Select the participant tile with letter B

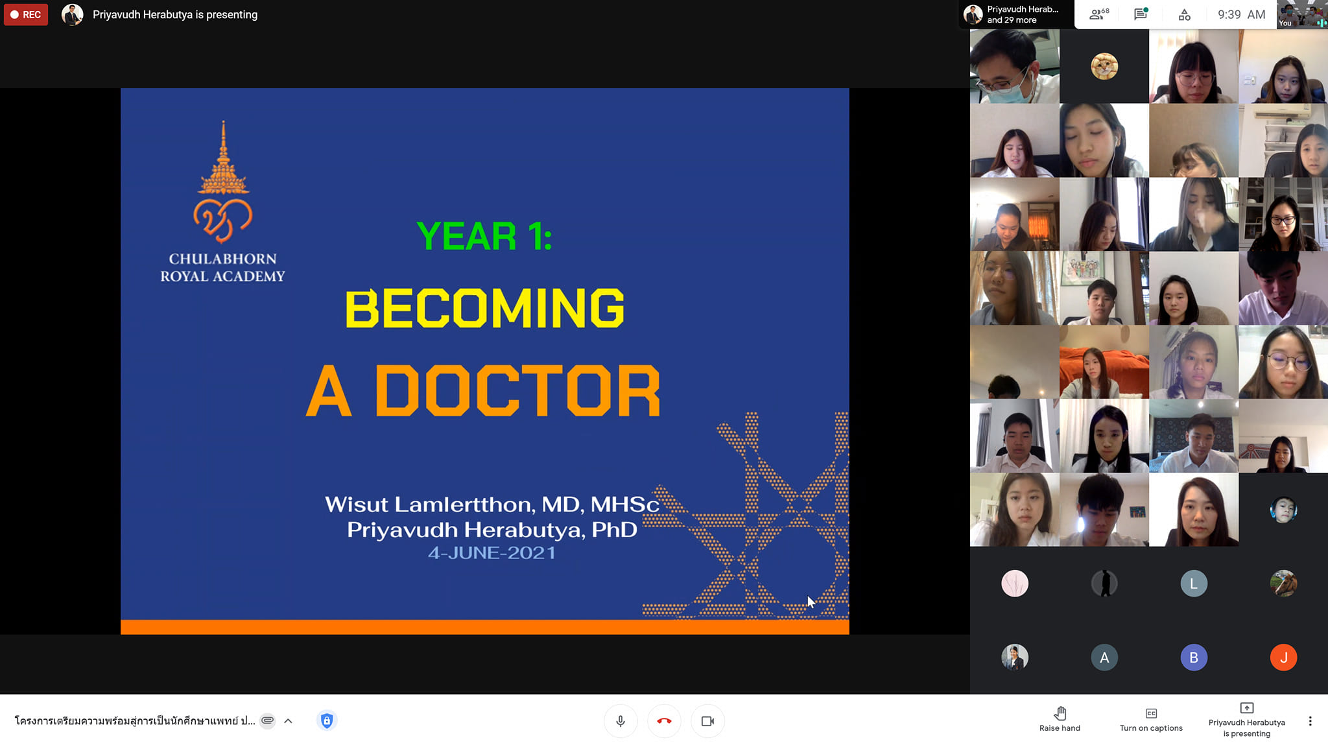point(1194,658)
